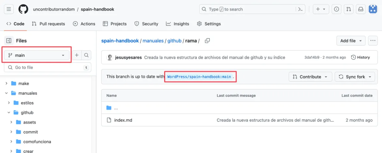Open the main branch selector dropdown
382x153 pixels.
click(x=37, y=55)
